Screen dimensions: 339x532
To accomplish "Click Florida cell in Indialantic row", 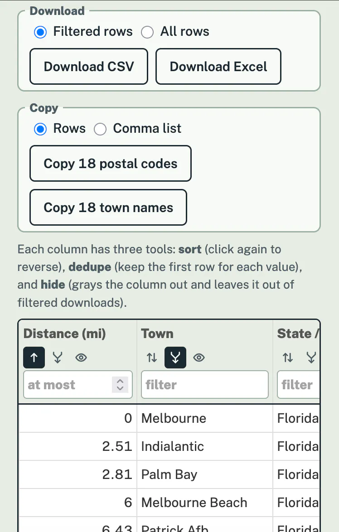I will point(296,446).
